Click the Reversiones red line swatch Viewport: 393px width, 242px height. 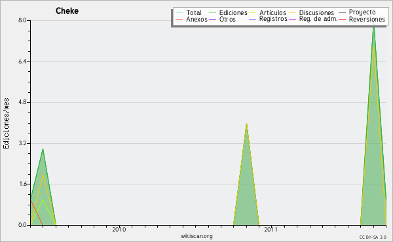click(342, 20)
